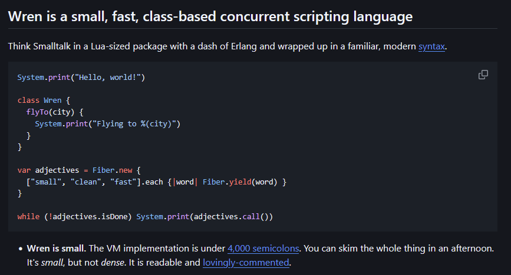511x275 pixels.
Task: Click the "class Wren {" code line
Action: (44, 100)
